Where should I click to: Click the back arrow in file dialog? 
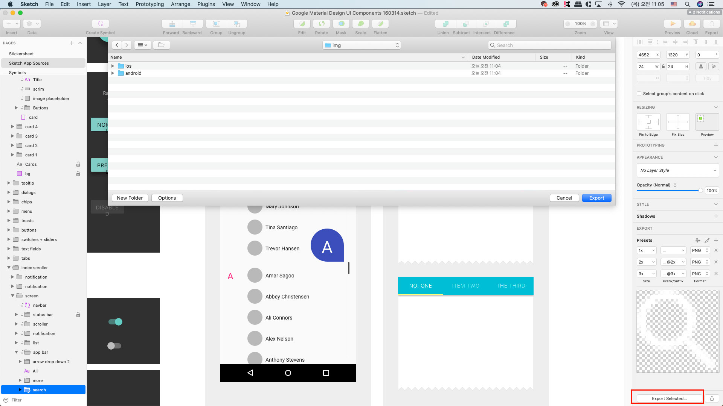(117, 45)
